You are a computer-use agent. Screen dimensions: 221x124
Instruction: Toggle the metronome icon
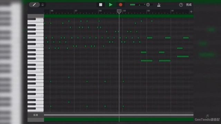coord(159,5)
